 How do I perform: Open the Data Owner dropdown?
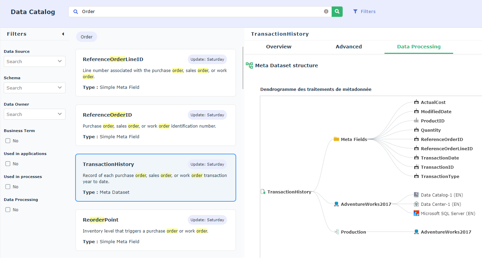(x=34, y=114)
